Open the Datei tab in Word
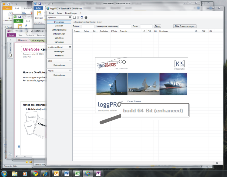This screenshot has width=227, height=177. point(38,8)
